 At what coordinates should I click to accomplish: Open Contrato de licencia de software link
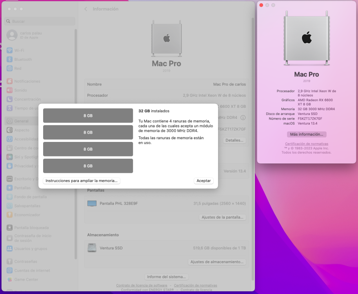tap(142, 285)
